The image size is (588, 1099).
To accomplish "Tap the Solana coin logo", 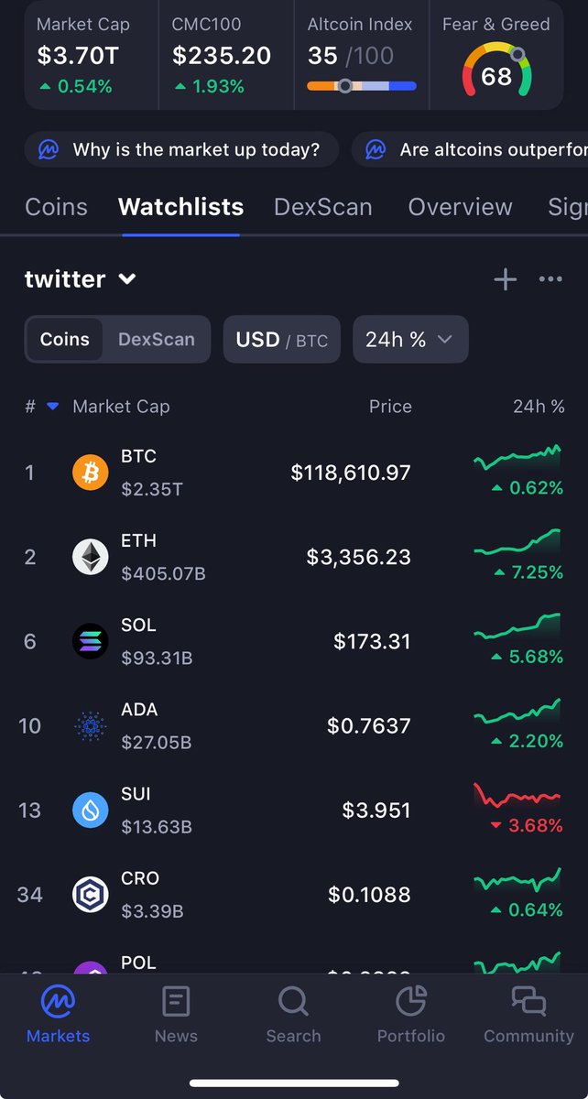I will click(x=91, y=641).
